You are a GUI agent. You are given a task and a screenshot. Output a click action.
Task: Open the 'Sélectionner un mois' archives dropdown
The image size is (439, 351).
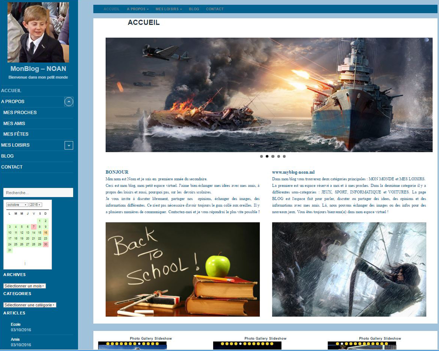[25, 286]
